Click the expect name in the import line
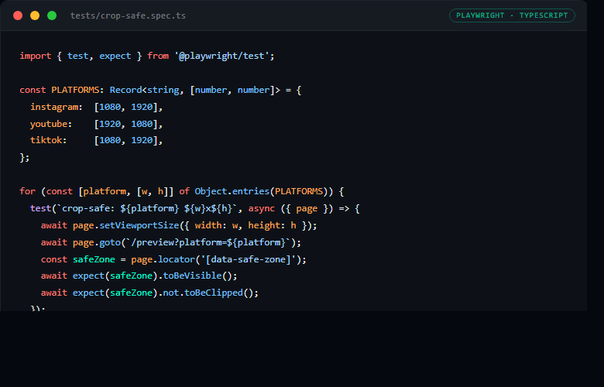The width and height of the screenshot is (604, 387). [115, 57]
